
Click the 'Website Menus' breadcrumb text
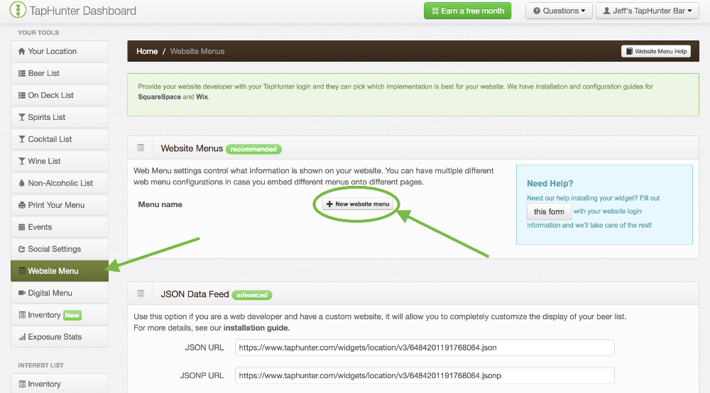click(197, 52)
